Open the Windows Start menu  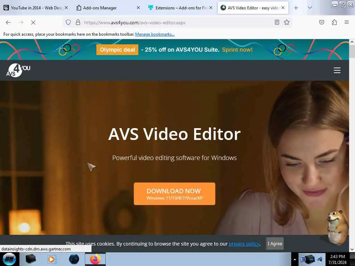click(9, 259)
